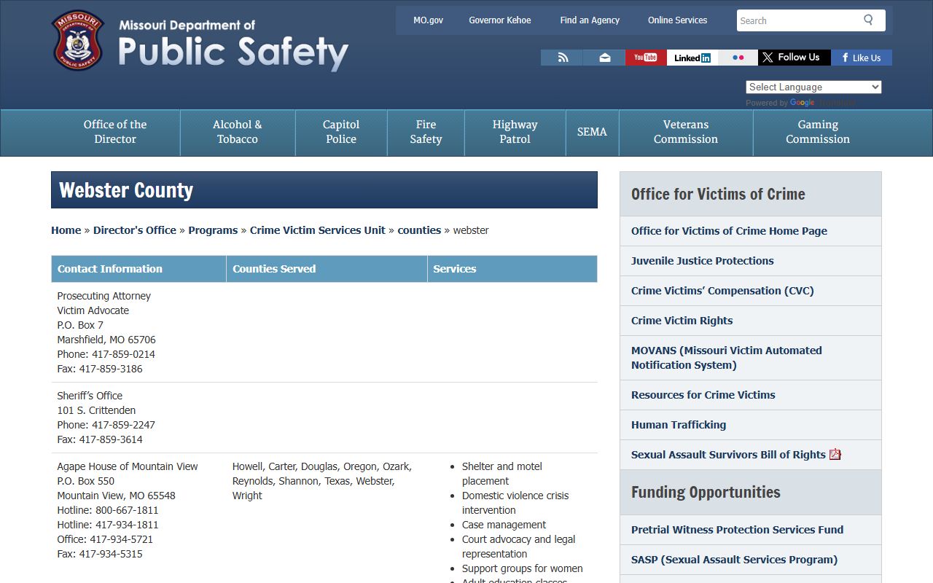Open Resources for Crime Victims link

(x=703, y=395)
